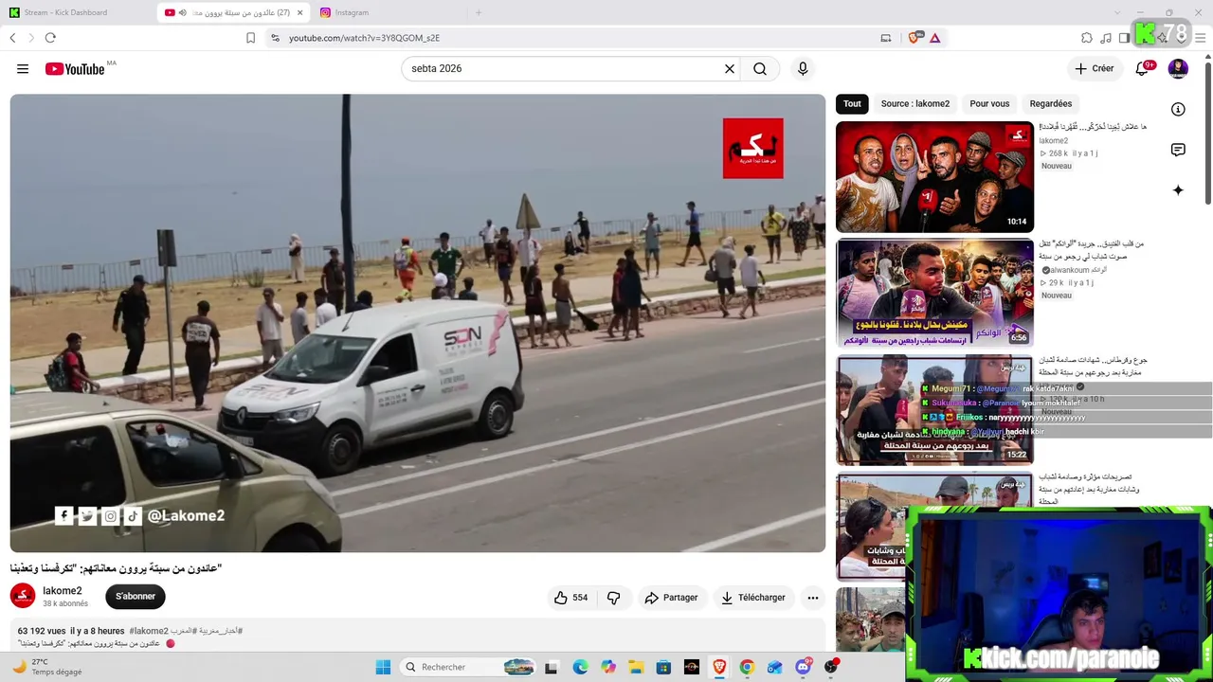Open more actions for the video

click(x=812, y=598)
